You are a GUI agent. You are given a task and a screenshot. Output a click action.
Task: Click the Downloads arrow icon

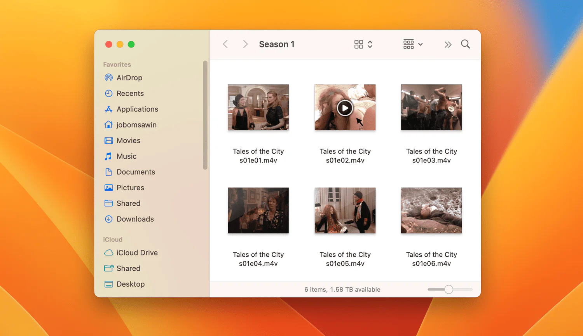109,219
